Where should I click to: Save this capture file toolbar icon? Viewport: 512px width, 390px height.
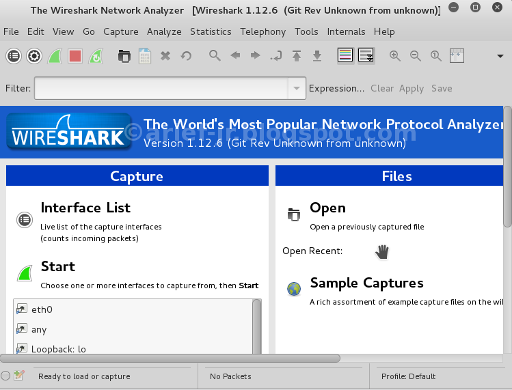145,56
